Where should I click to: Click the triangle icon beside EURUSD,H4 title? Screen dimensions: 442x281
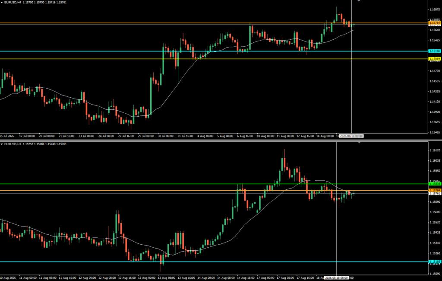coord(2,2)
